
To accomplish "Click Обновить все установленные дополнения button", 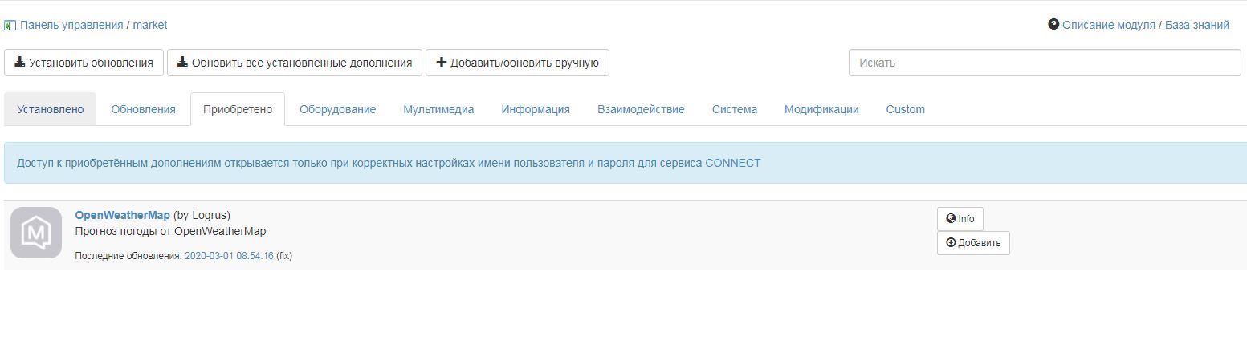I will coord(294,63).
